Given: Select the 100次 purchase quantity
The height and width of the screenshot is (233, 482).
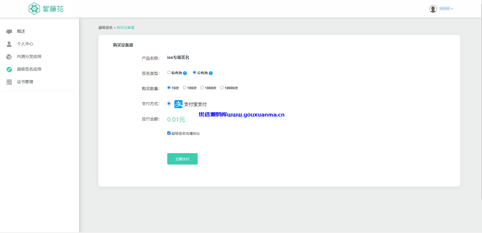Looking at the screenshot, I should pos(184,88).
